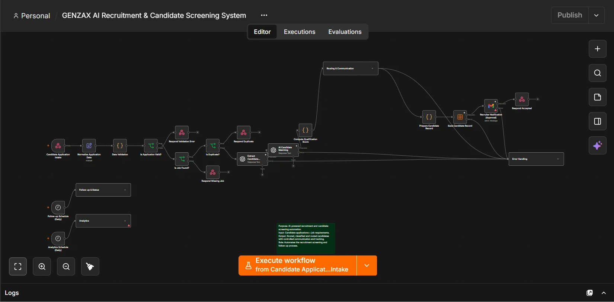Toggle the side panel layout icon
Viewport: 614px width, 302px height.
[597, 121]
